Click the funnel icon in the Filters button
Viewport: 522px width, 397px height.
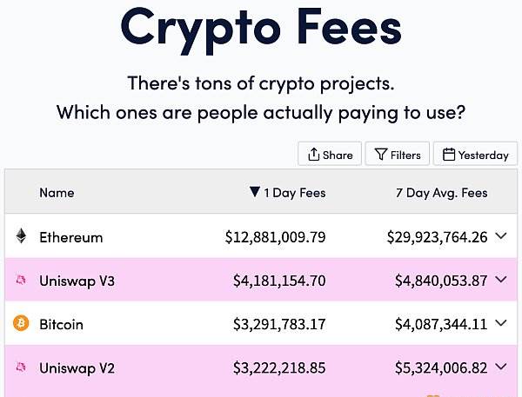tap(381, 155)
